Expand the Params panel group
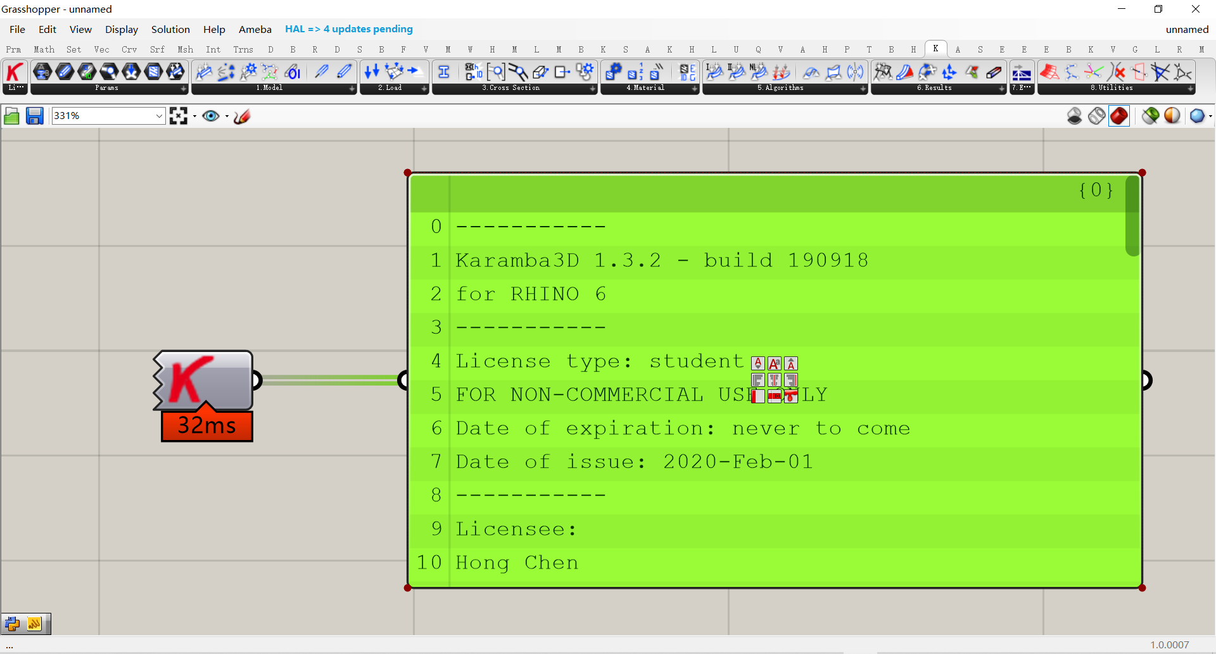1216x654 pixels. pos(184,89)
